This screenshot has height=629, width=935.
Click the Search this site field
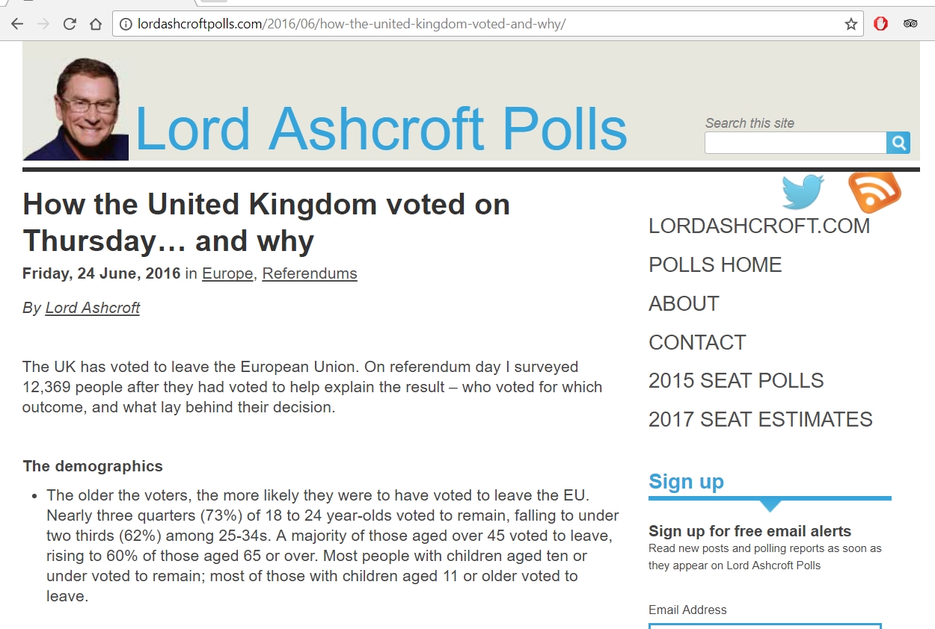coord(796,143)
